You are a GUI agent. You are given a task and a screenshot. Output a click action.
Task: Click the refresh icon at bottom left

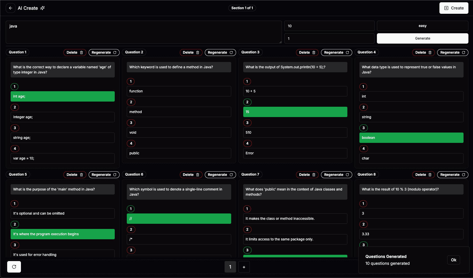[14, 267]
